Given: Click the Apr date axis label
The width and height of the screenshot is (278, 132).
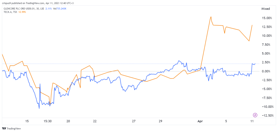Looking at the screenshot, I should [200, 121].
